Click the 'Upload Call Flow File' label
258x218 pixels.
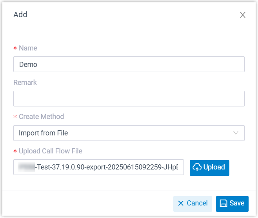51,151
